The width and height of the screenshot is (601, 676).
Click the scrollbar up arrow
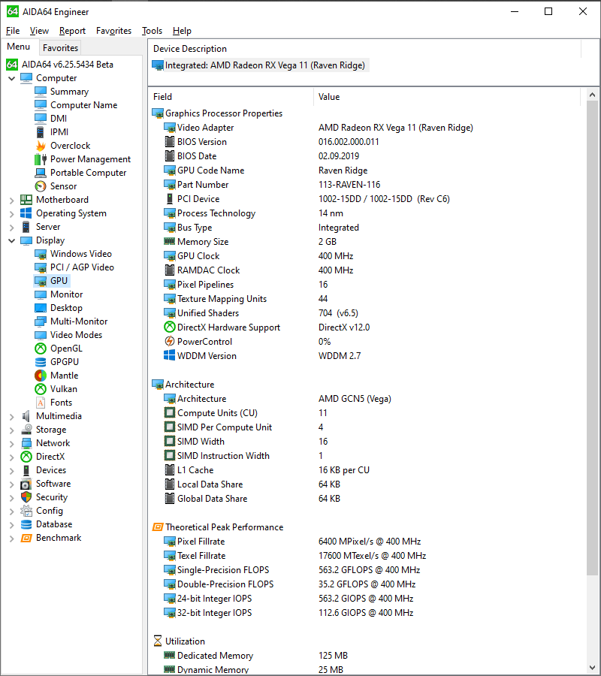pyautogui.click(x=593, y=95)
